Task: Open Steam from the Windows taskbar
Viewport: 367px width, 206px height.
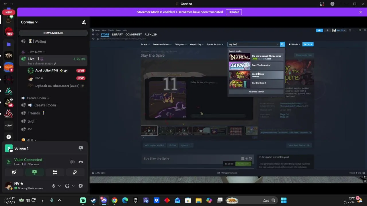Action: coord(93,200)
